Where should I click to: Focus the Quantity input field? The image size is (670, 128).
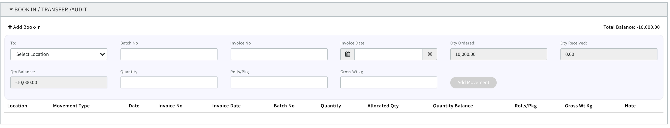click(x=169, y=82)
